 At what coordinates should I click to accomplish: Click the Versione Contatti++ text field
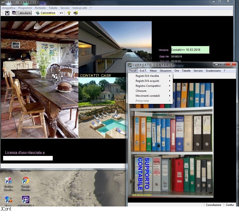(x=190, y=50)
